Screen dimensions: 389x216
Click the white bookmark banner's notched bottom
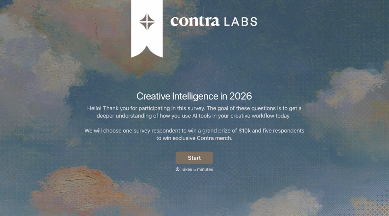coord(147,52)
